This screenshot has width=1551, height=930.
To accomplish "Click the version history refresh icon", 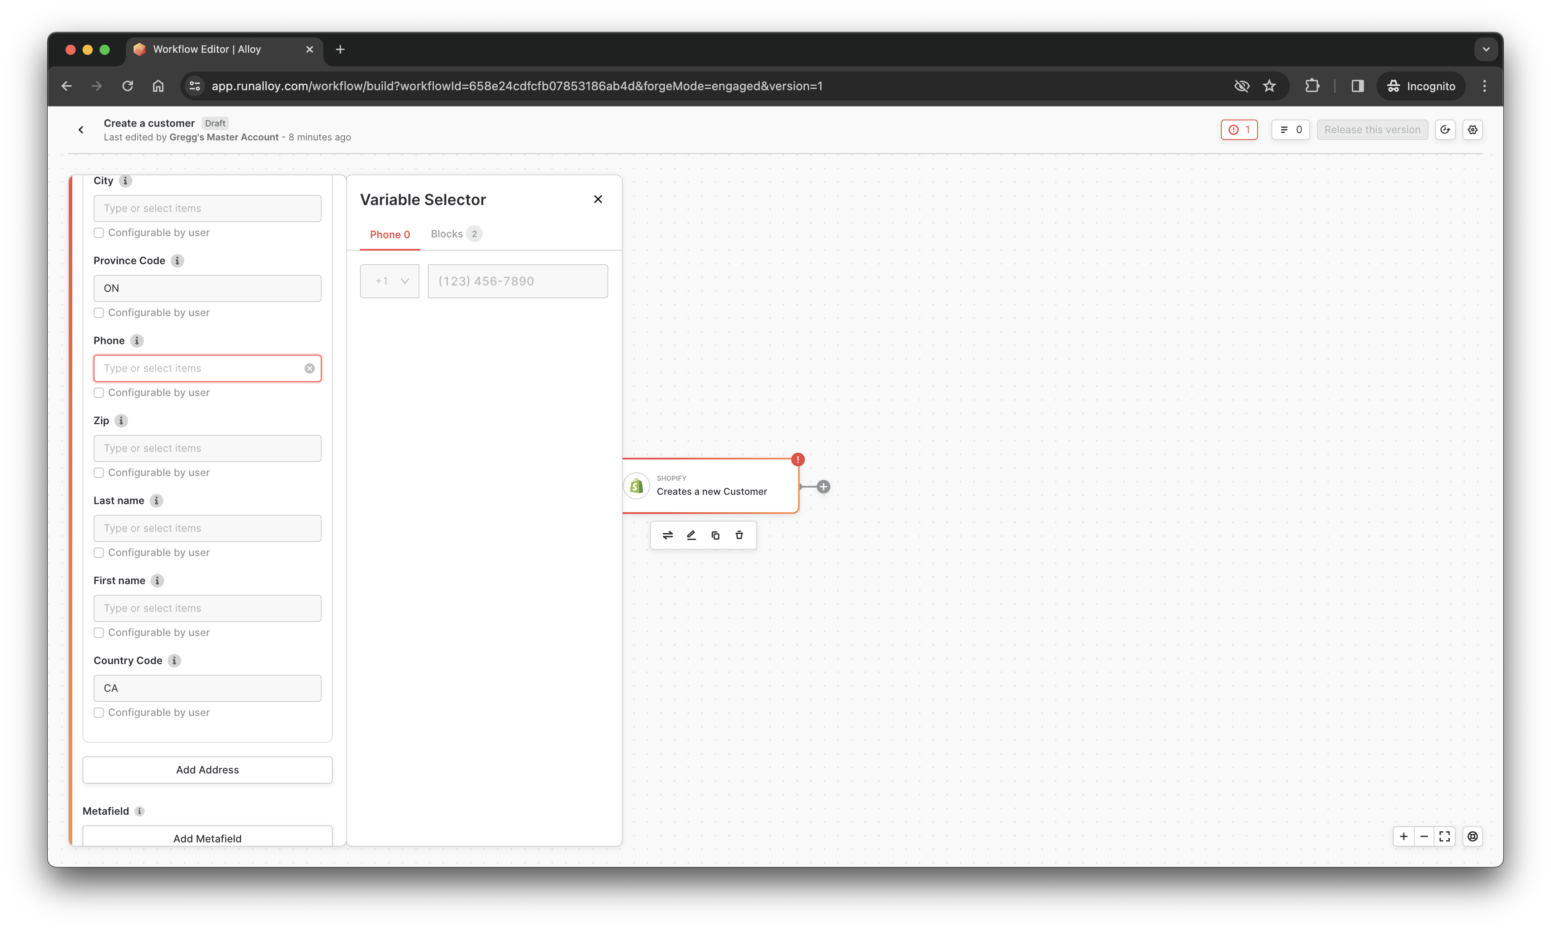I will [x=1445, y=130].
